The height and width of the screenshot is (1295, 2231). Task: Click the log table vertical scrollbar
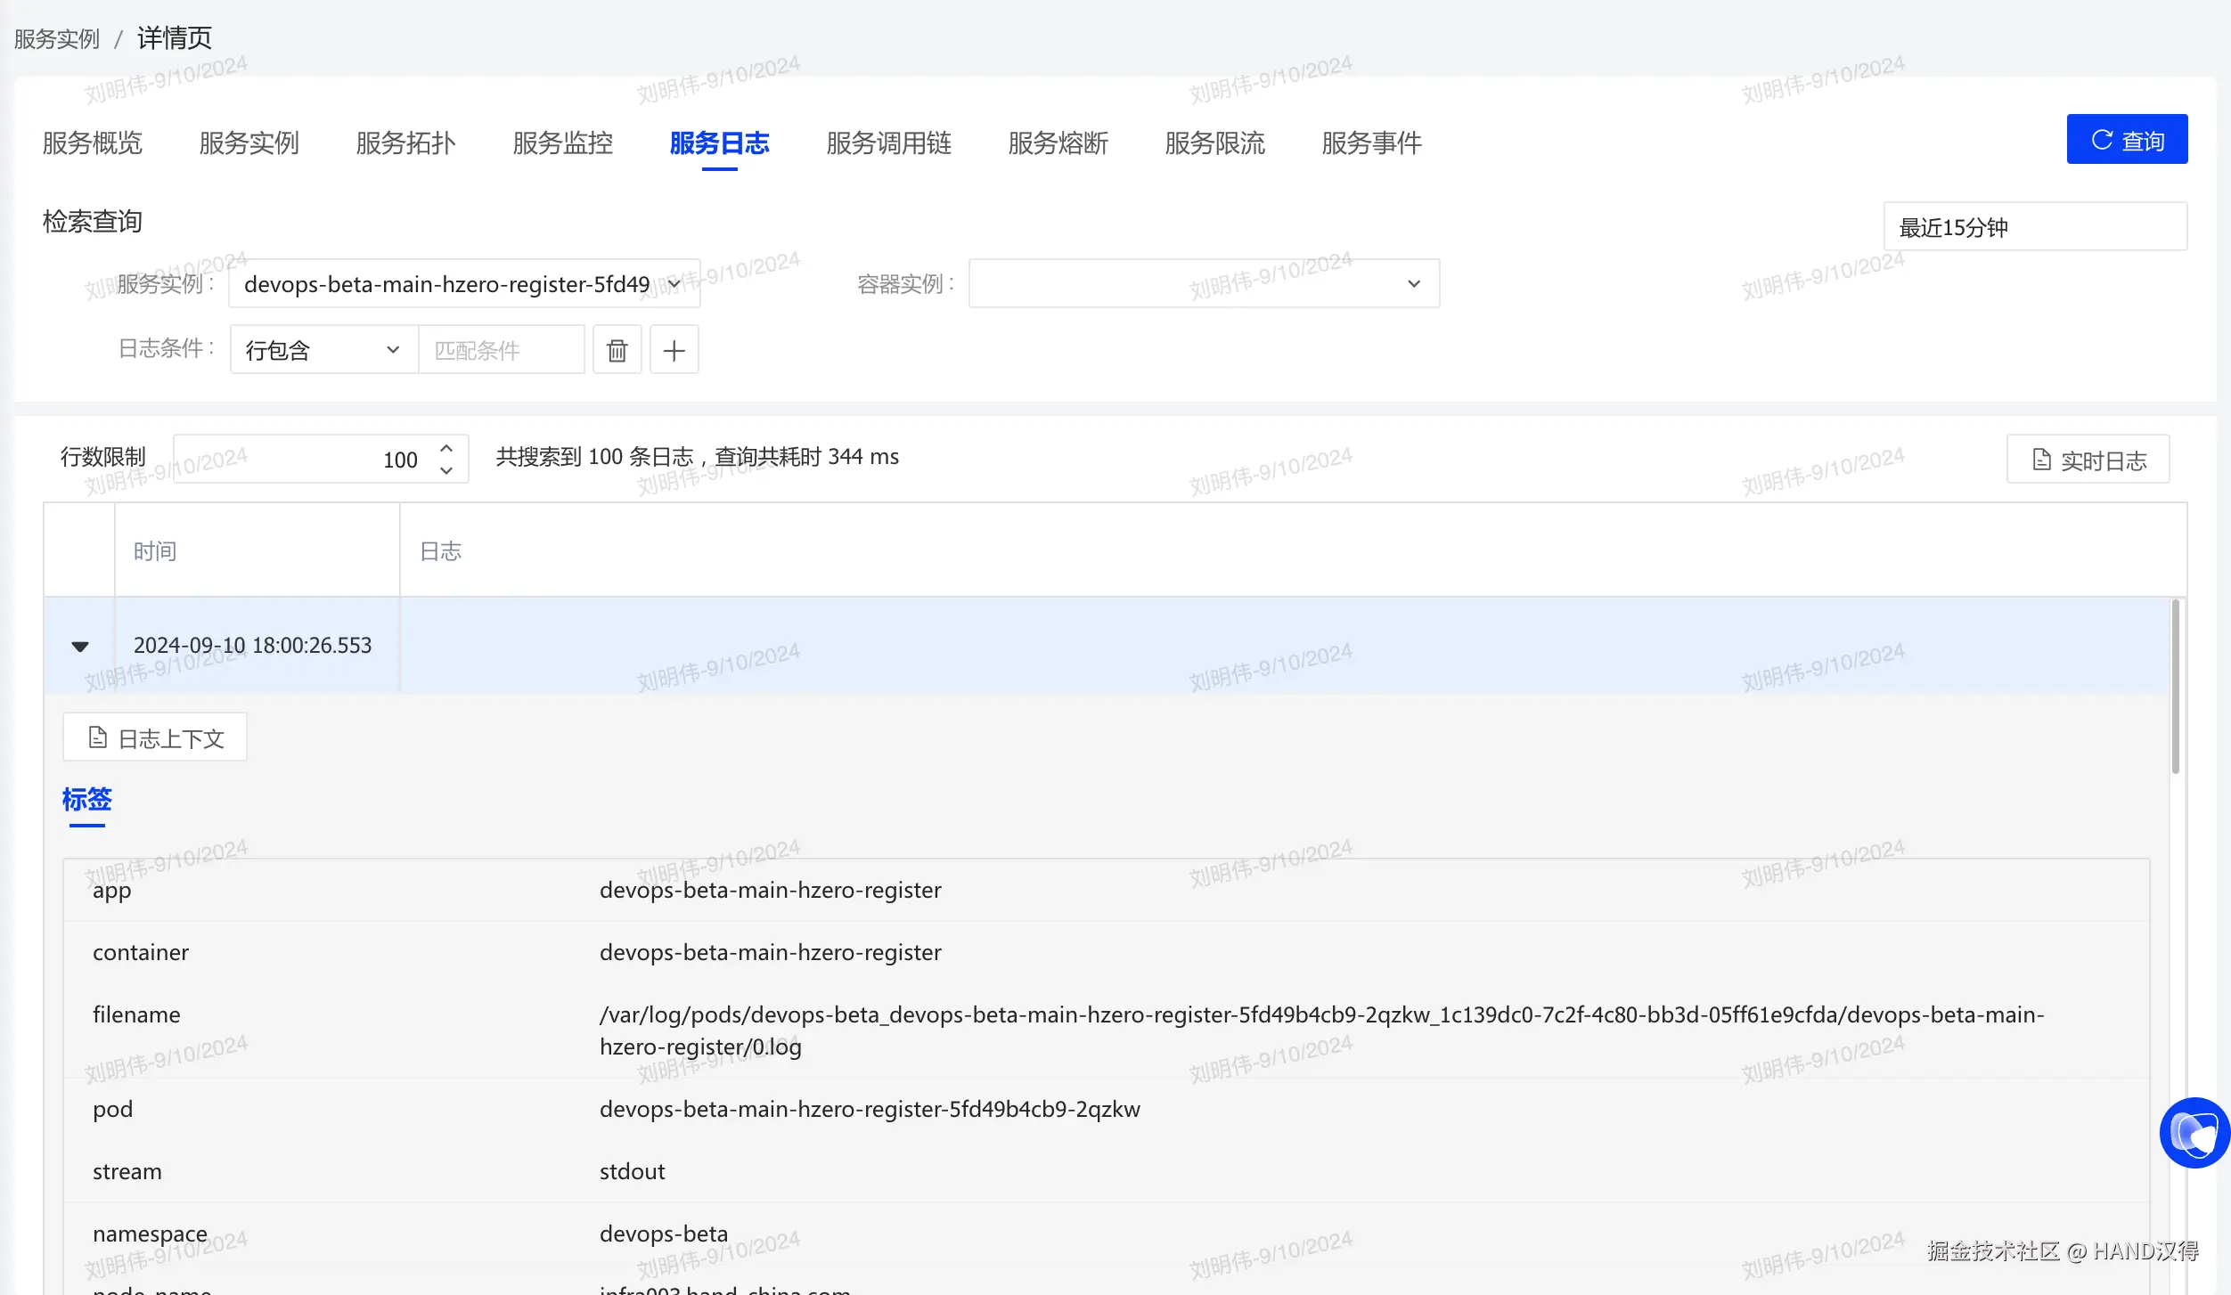[x=2175, y=686]
